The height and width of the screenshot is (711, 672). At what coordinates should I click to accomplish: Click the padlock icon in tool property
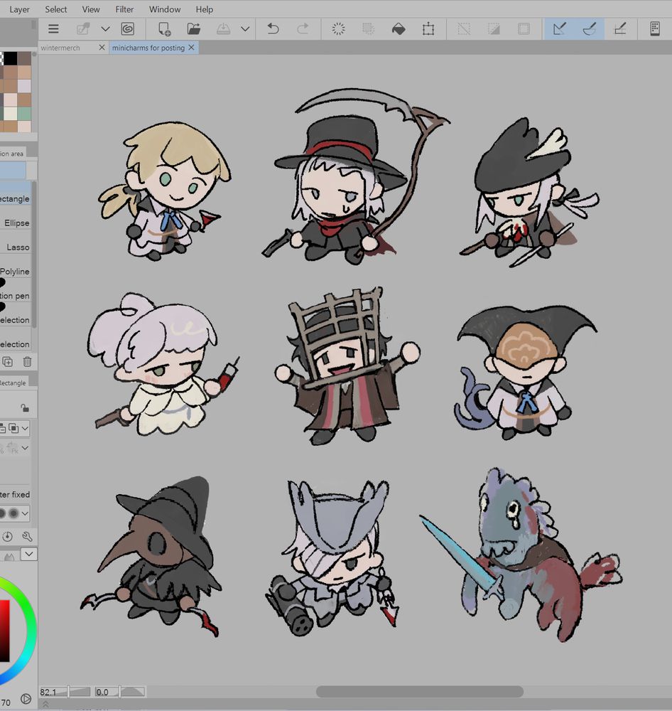click(25, 408)
